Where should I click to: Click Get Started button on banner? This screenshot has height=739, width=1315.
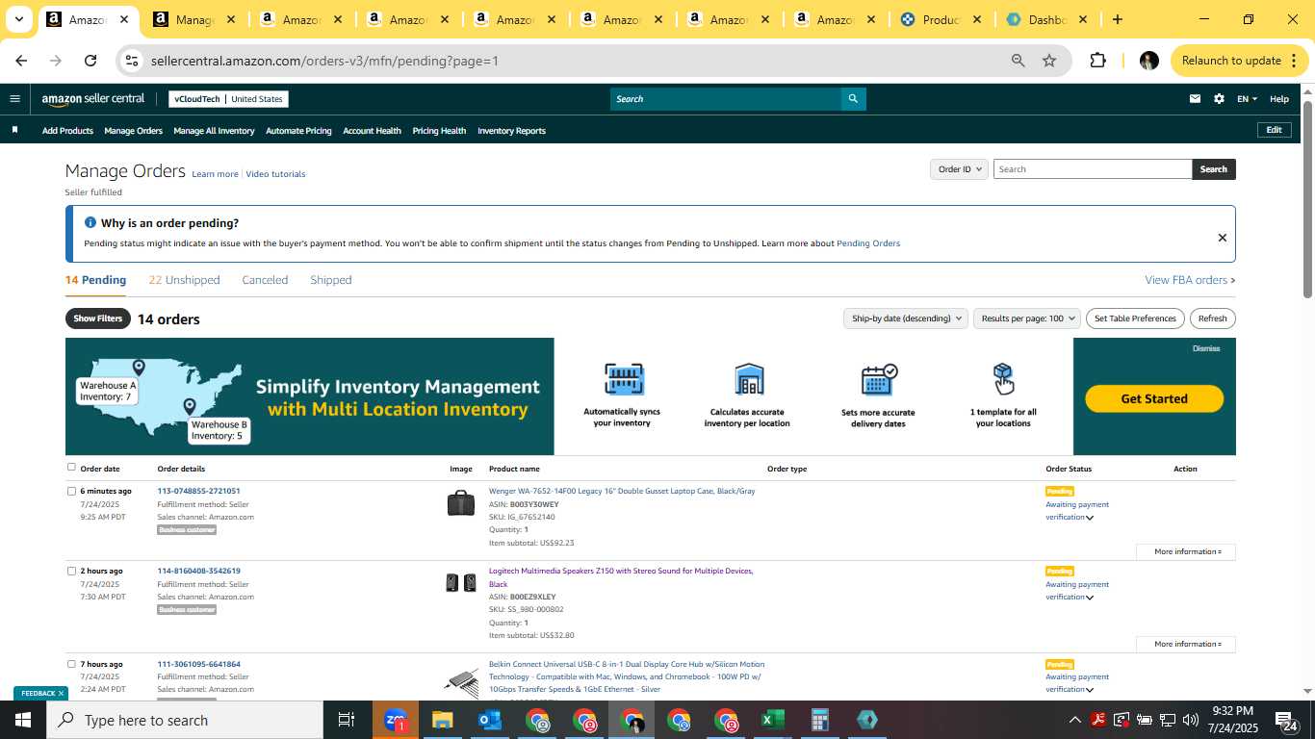coord(1154,398)
